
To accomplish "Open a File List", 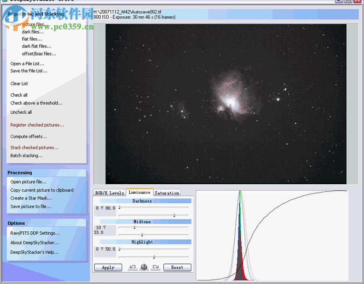I will (27, 63).
